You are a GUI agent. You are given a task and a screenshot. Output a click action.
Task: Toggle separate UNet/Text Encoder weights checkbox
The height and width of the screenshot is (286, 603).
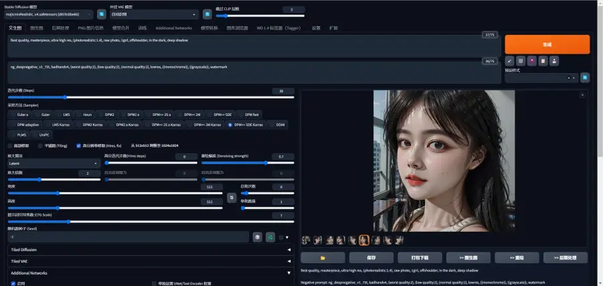[154, 283]
